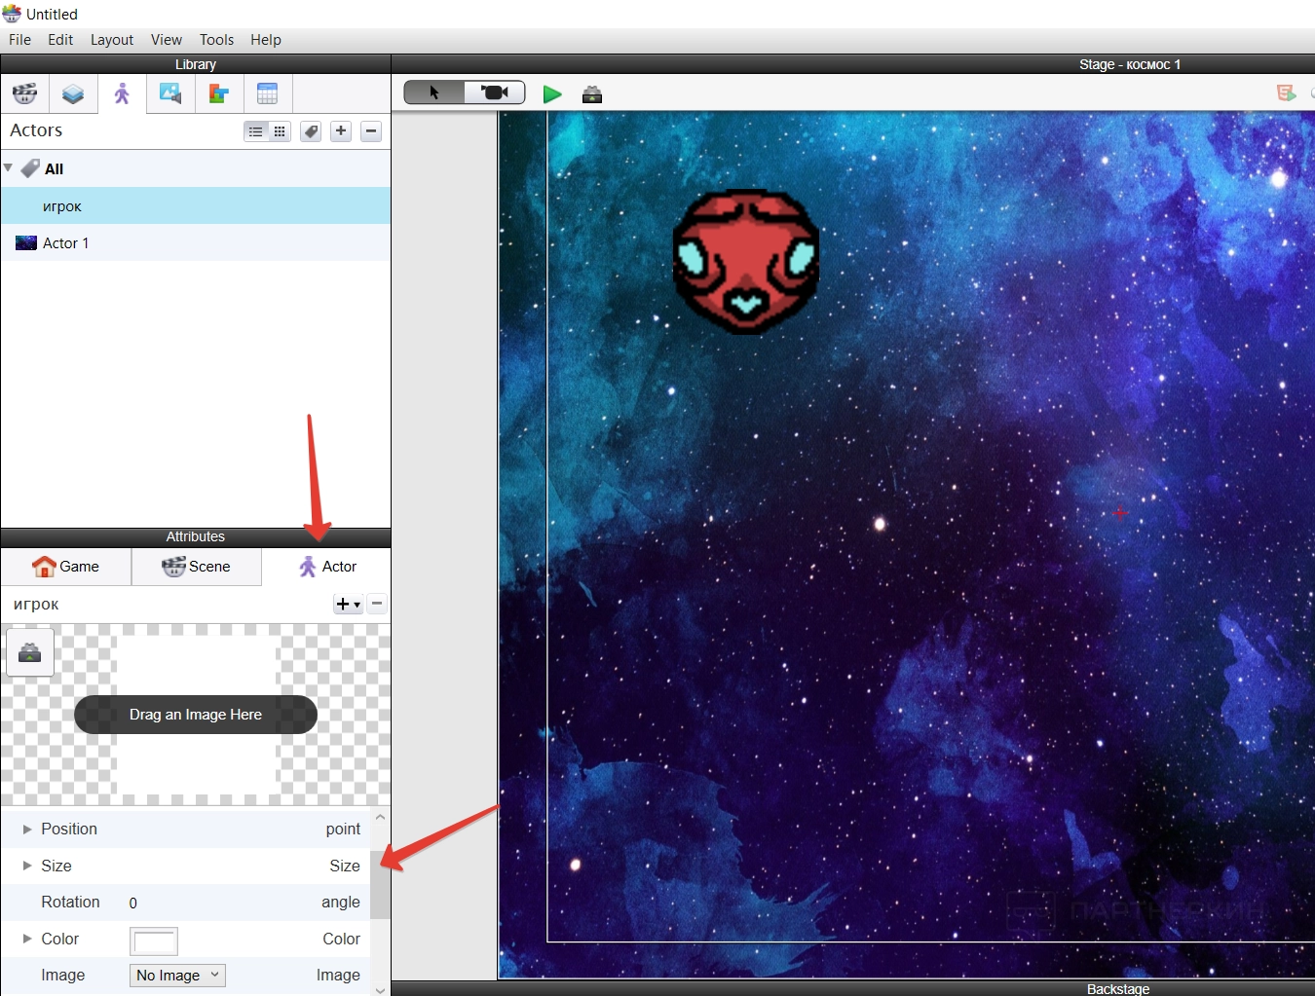This screenshot has width=1315, height=996.
Task: Select the camera tool on Stage
Action: pyautogui.click(x=495, y=92)
